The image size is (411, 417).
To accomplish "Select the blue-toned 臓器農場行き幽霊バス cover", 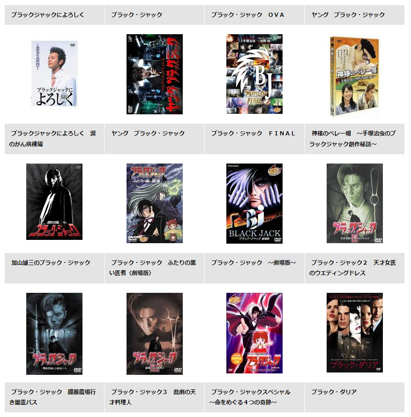I will click(x=54, y=334).
